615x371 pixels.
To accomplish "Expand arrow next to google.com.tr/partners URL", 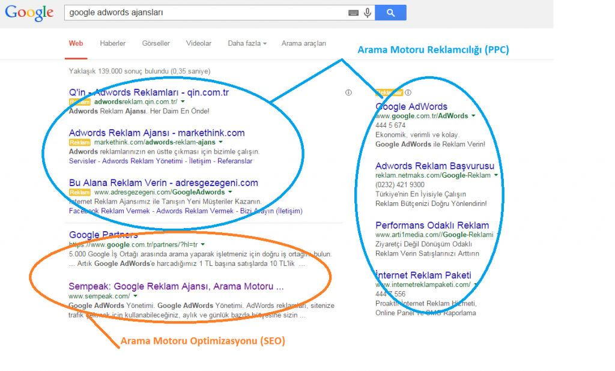I will click(x=203, y=244).
